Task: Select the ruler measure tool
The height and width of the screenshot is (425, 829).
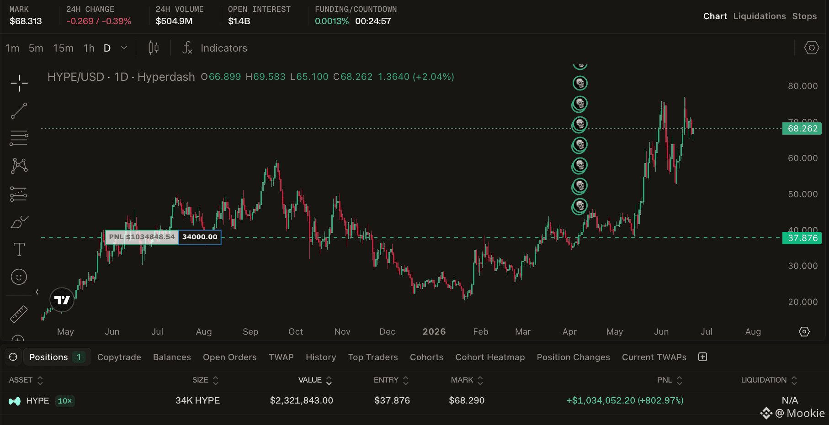Action: pyautogui.click(x=19, y=314)
